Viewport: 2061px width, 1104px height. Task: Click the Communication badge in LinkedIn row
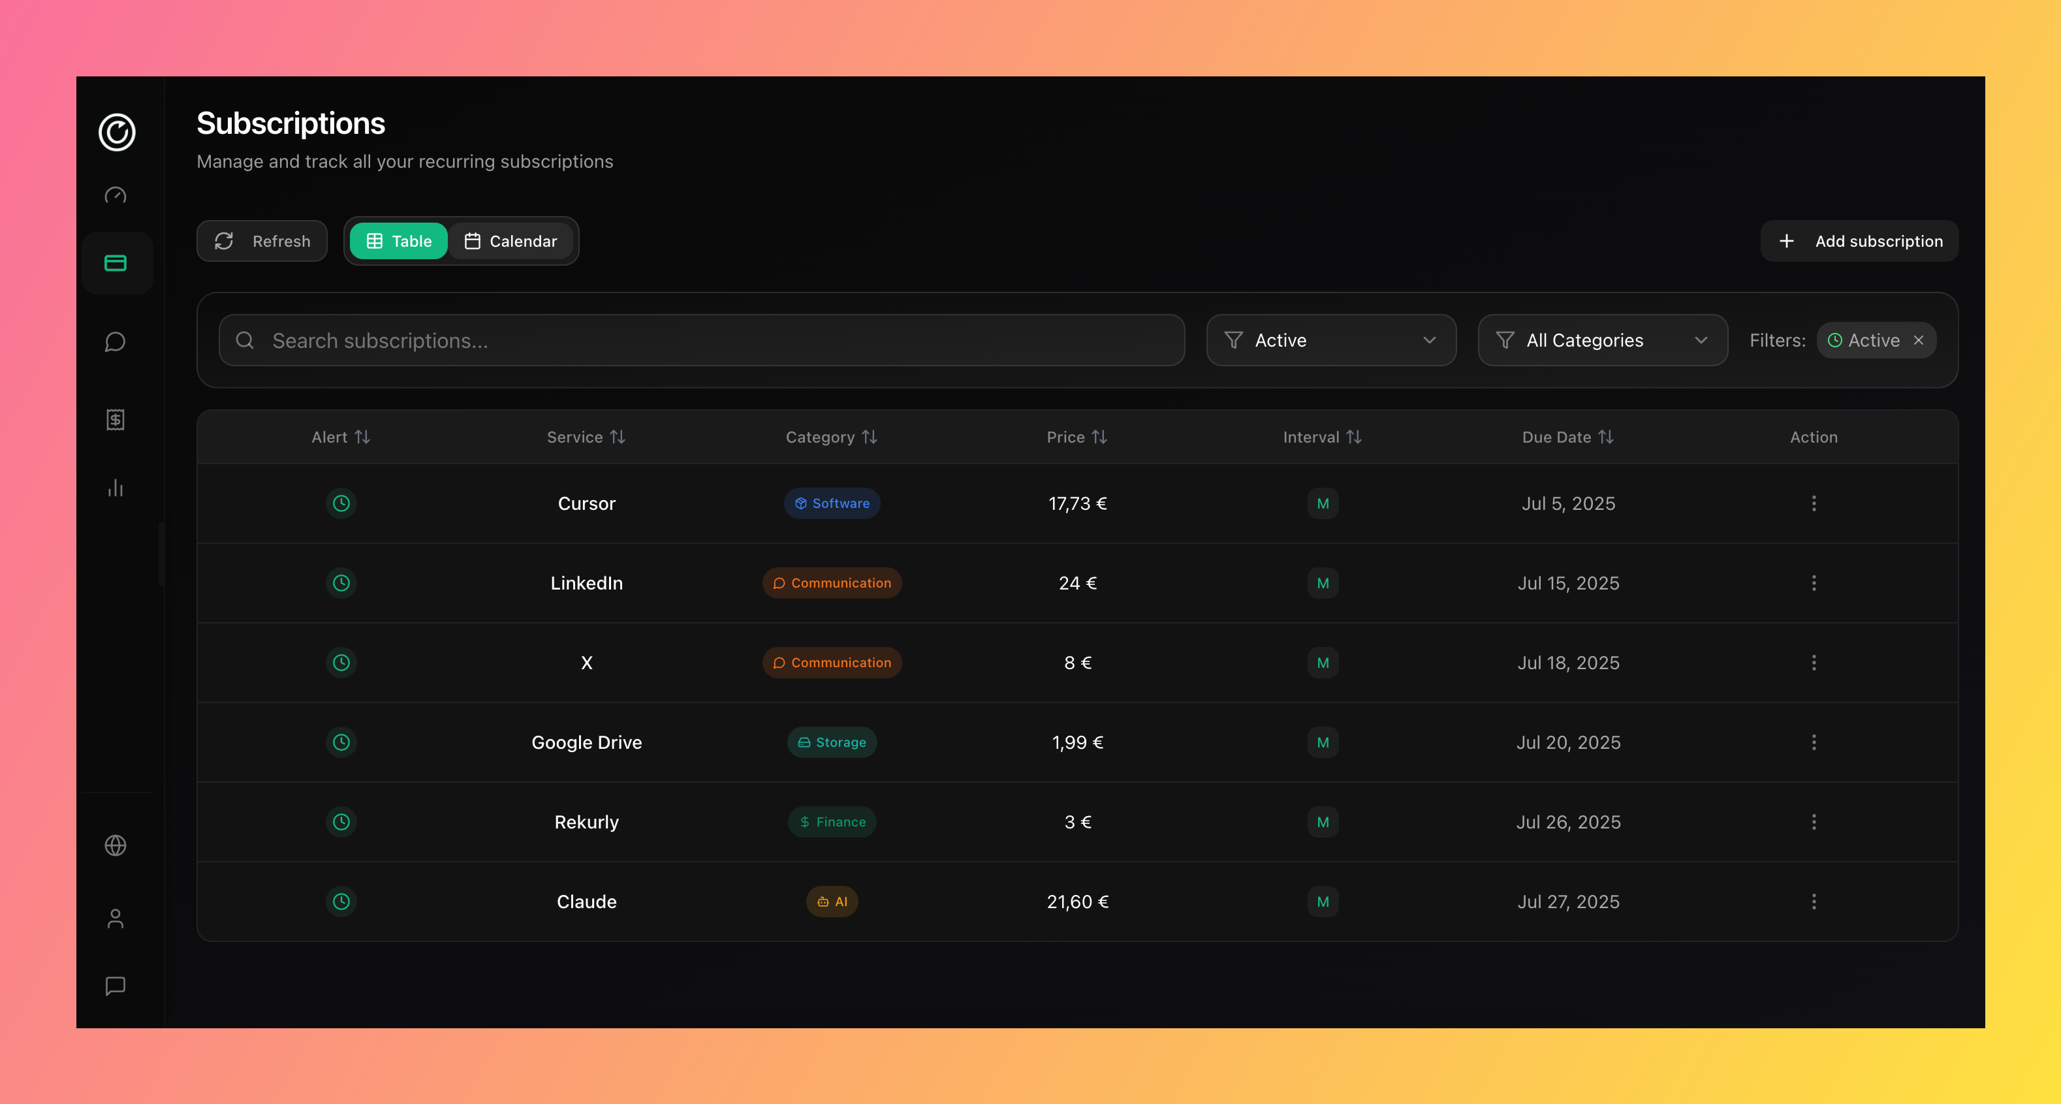(832, 583)
